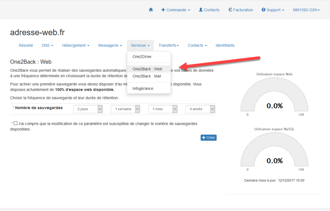
Task: Click the adresse-web.fr domain heading
Action: click(x=37, y=32)
